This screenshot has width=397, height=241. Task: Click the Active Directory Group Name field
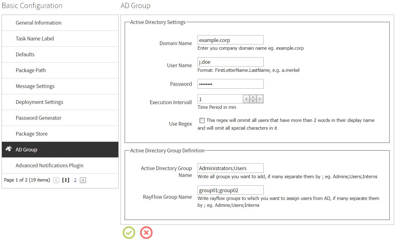pos(230,168)
